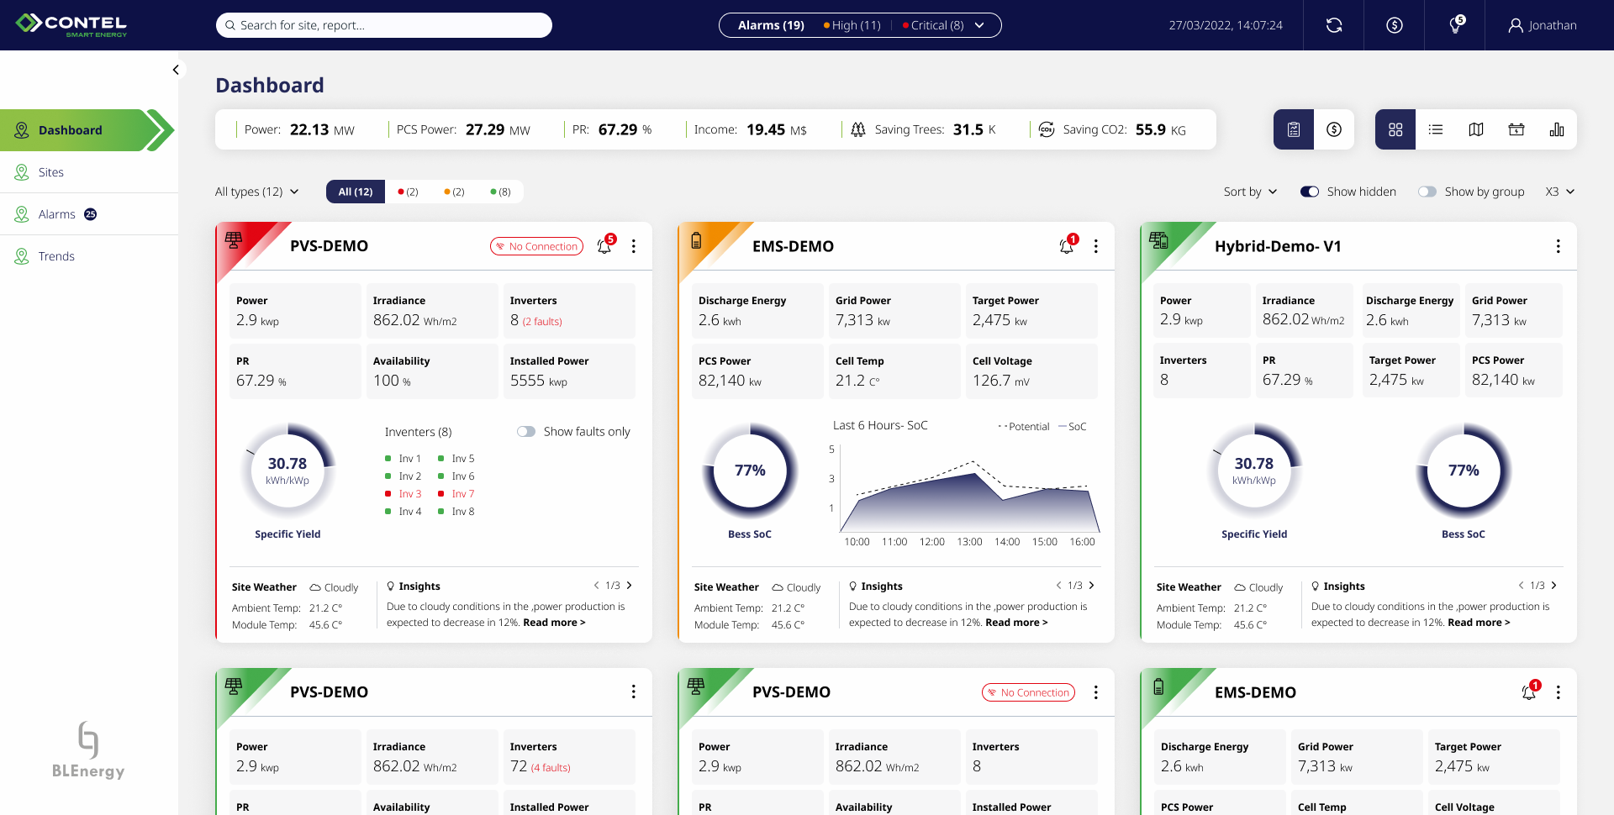Click the search for site, report field
The height and width of the screenshot is (815, 1614).
[x=384, y=25]
